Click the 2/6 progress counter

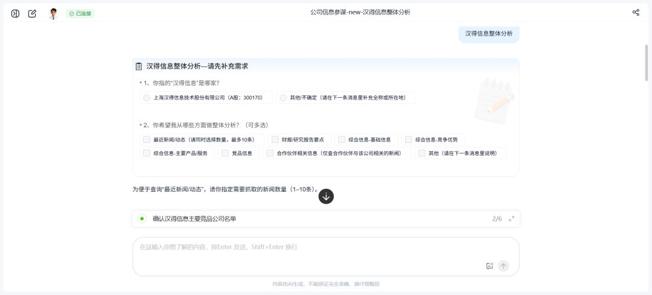497,218
